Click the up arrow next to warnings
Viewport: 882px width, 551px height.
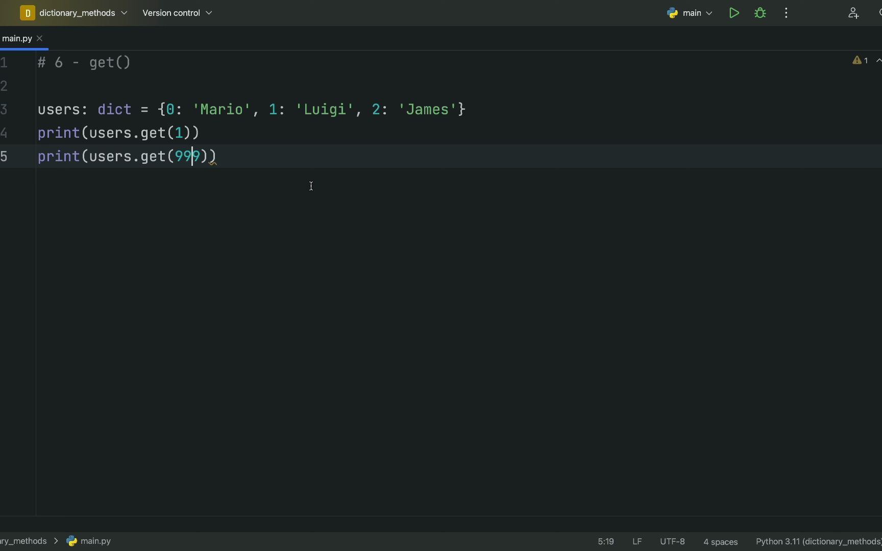click(x=878, y=60)
